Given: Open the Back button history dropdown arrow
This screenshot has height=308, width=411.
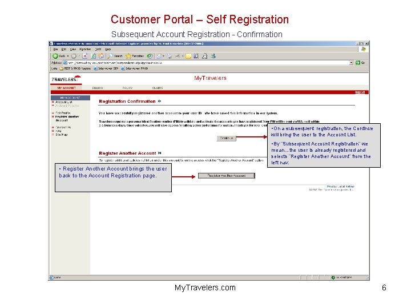Looking at the screenshot, I should (x=68, y=56).
